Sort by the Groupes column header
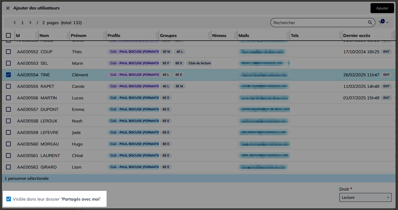 point(168,35)
